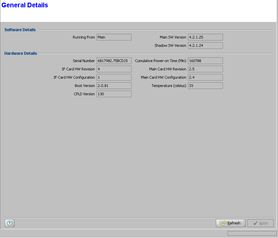Click the empty progress bar at bottom right

[252, 233]
